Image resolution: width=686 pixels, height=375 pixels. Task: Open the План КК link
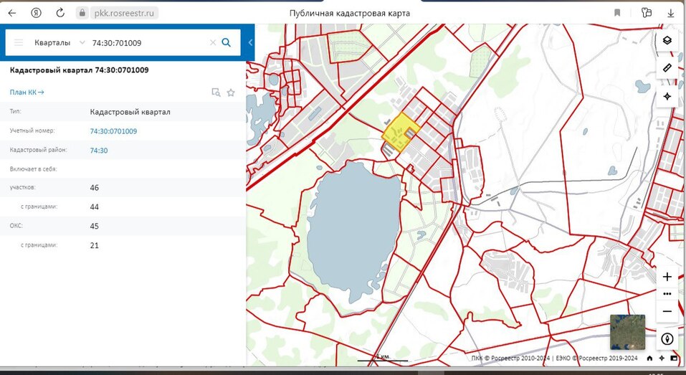(x=27, y=92)
